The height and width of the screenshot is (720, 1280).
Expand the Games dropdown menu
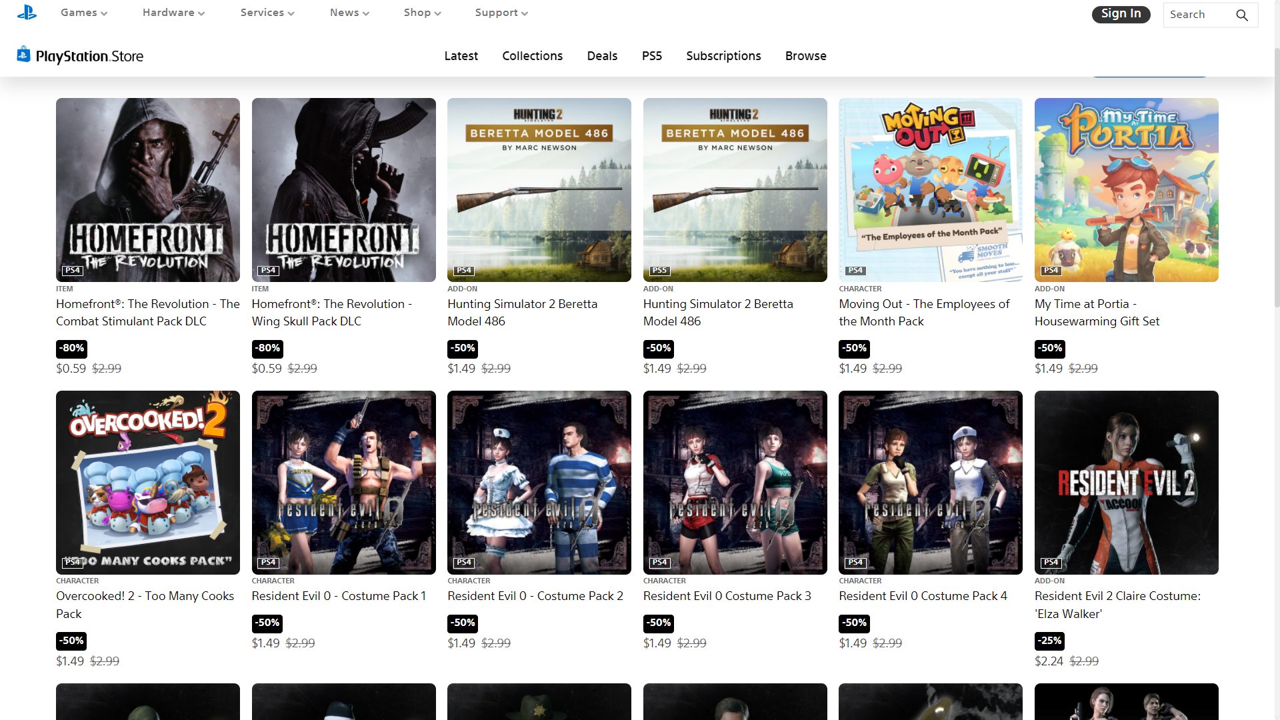[x=84, y=13]
